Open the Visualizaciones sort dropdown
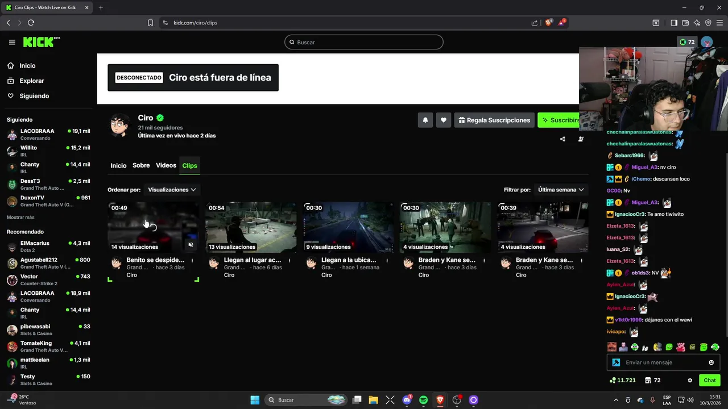The width and height of the screenshot is (728, 409). 172,190
